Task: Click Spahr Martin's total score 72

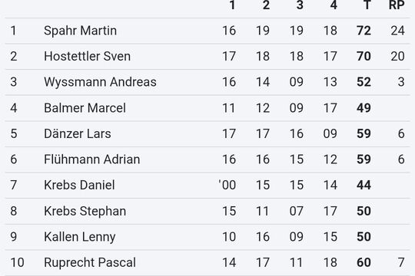Action: 364,31
